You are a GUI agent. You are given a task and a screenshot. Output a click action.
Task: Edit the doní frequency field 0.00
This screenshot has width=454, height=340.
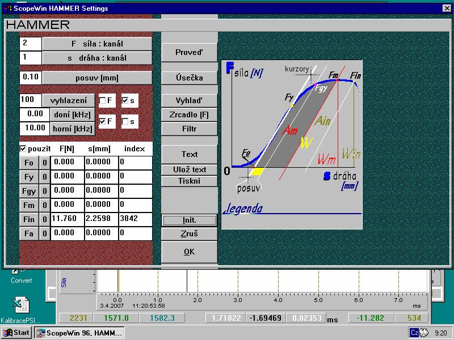point(35,115)
